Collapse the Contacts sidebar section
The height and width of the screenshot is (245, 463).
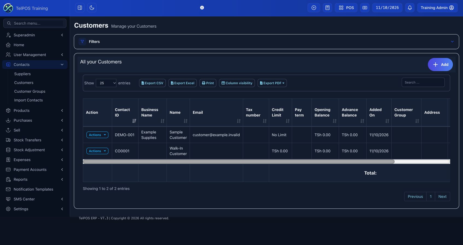click(35, 65)
